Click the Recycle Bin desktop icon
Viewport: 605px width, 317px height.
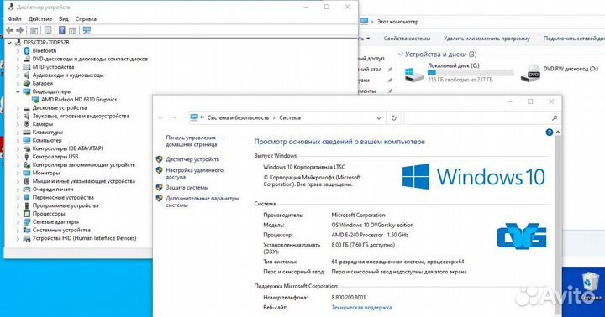[x=591, y=285]
